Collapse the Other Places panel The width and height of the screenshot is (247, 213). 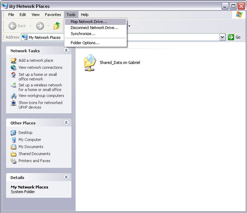pos(66,123)
